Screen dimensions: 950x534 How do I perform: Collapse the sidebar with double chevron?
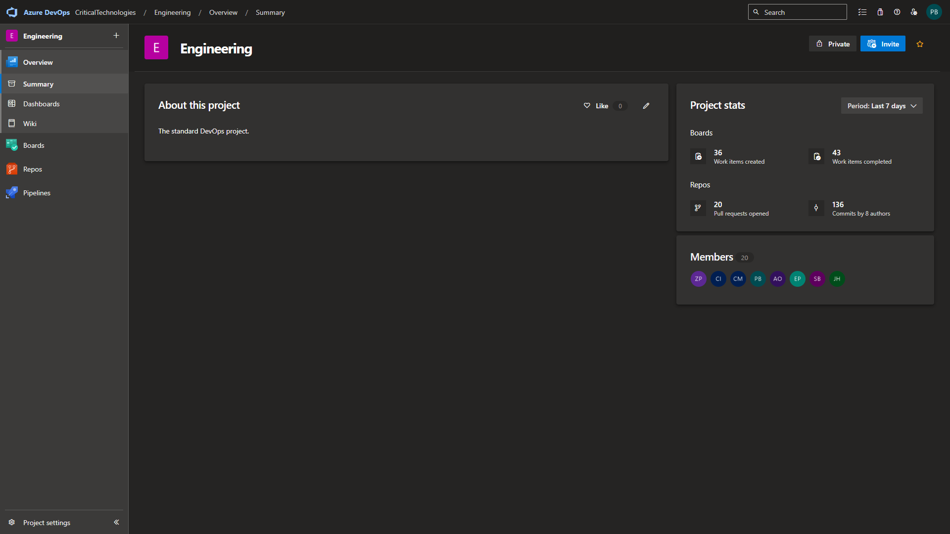click(116, 522)
